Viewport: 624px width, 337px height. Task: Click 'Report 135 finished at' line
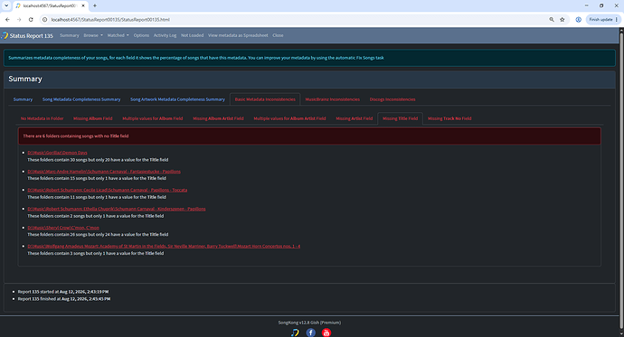pos(64,299)
